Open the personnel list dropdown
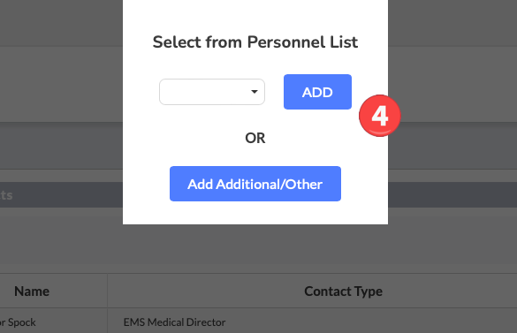This screenshot has width=517, height=333. click(212, 92)
